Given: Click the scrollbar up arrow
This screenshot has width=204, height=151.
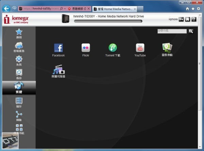Looking at the screenshot, I should tap(200, 15).
